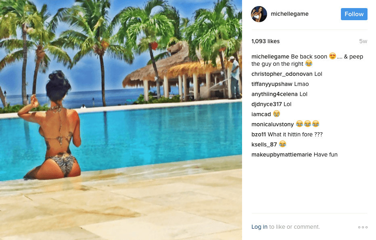Click the pool photo of the post

121,120
